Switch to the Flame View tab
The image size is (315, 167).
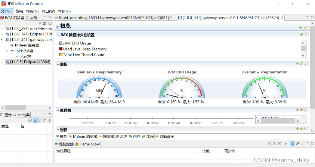87,144
